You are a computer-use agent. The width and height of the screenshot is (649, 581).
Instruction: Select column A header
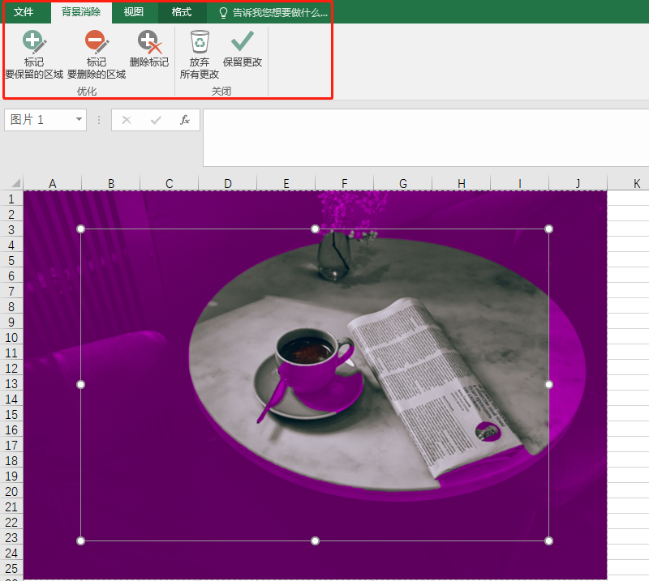point(53,183)
